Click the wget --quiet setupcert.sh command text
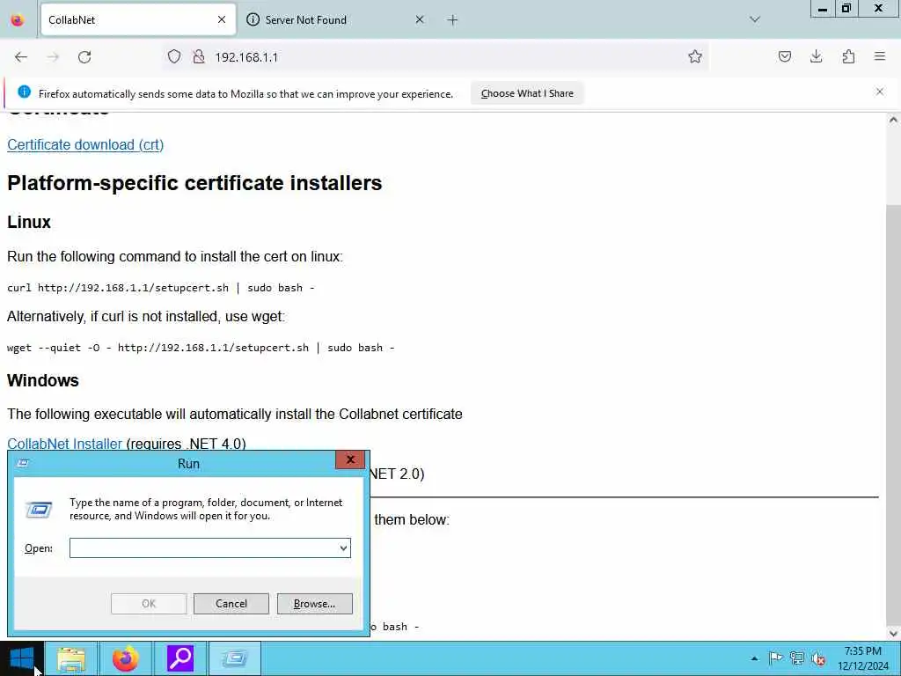 click(x=201, y=347)
